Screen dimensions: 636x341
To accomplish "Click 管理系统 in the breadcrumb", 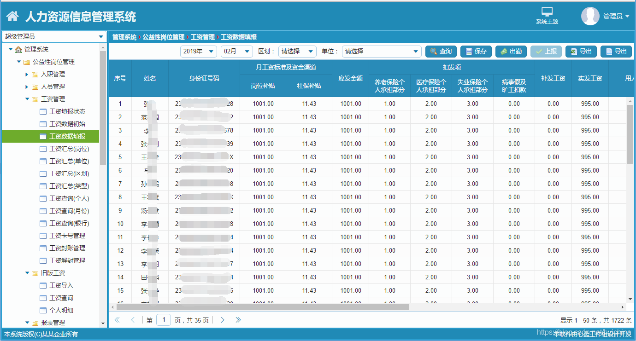I will (124, 37).
